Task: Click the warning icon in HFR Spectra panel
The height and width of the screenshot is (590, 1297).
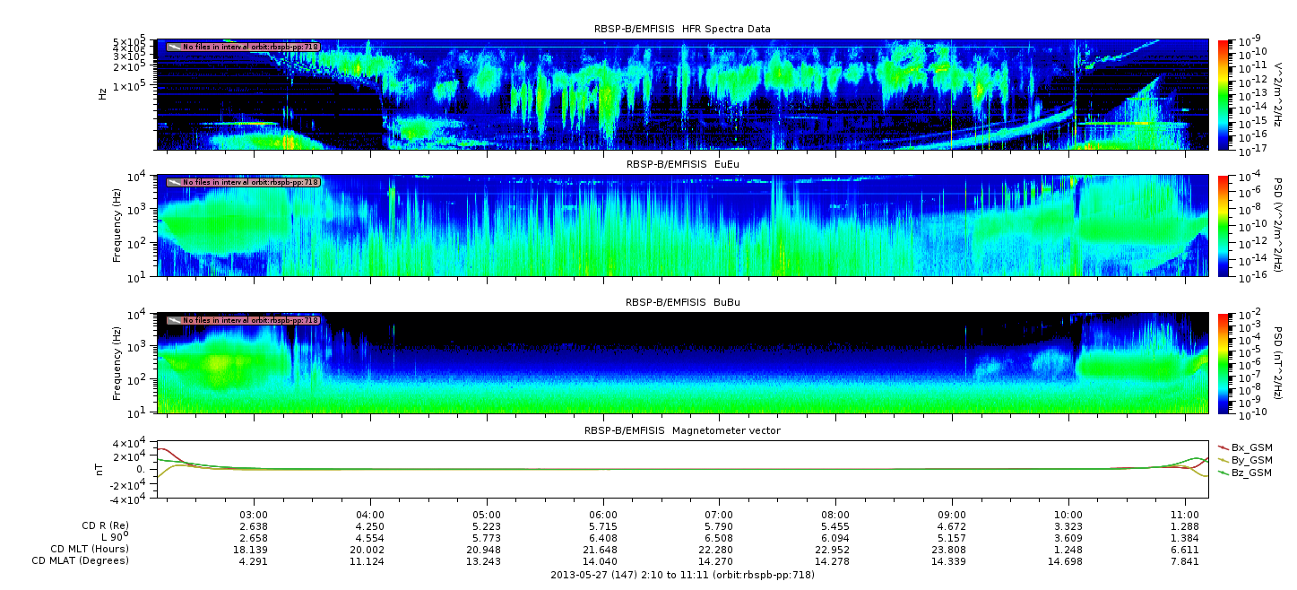Action: 174,47
